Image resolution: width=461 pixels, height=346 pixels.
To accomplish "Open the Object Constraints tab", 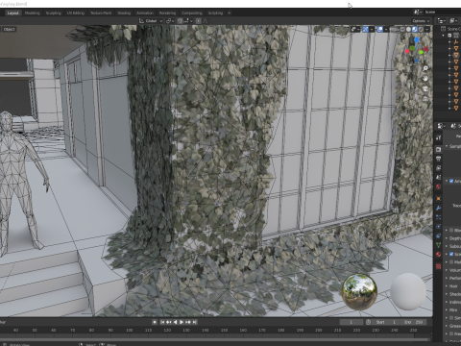I will click(x=438, y=235).
